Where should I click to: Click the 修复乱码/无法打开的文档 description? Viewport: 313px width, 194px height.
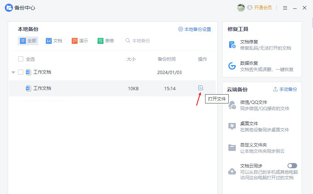point(265,48)
